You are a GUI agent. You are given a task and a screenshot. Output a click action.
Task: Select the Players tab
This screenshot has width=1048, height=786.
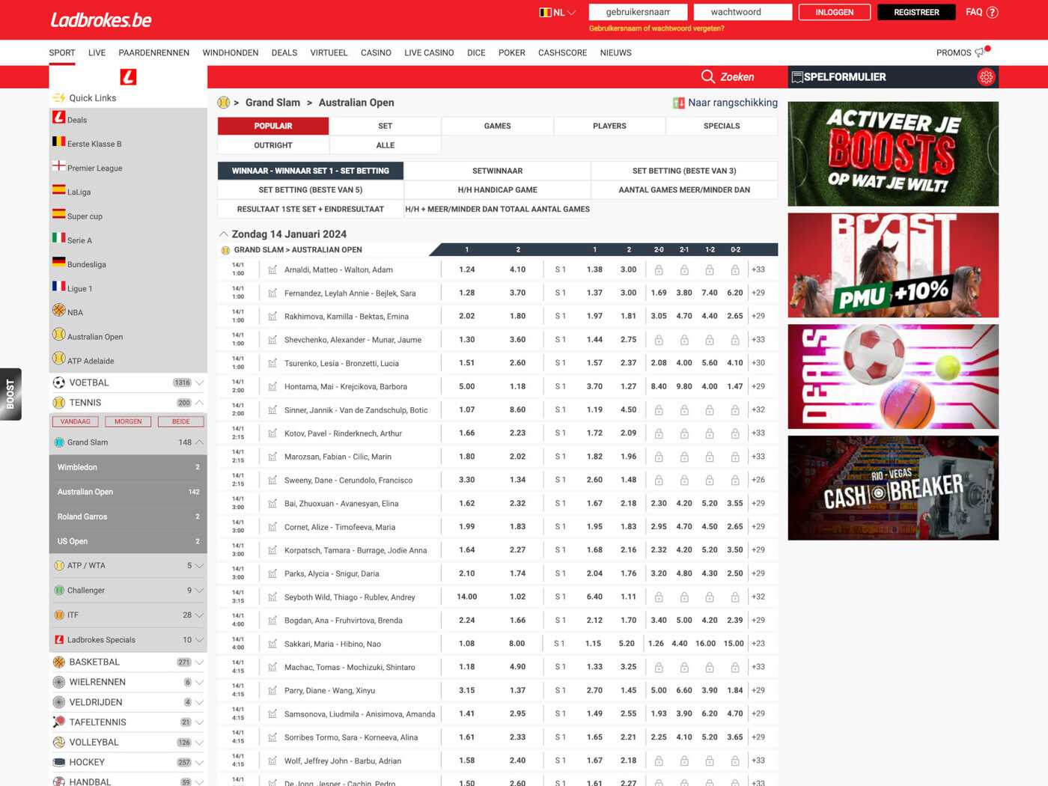click(x=609, y=126)
